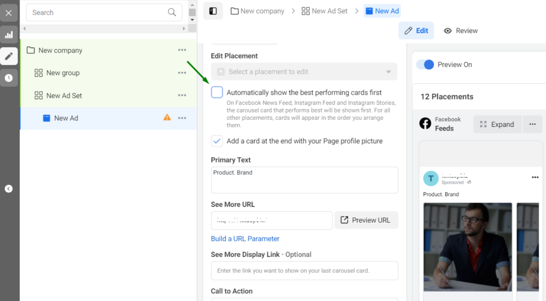Open the bar chart insights icon

[x=9, y=35]
